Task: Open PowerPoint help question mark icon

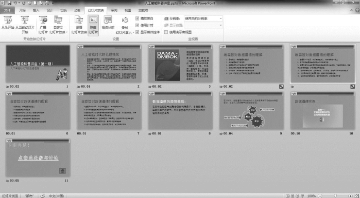Action: 357,10
